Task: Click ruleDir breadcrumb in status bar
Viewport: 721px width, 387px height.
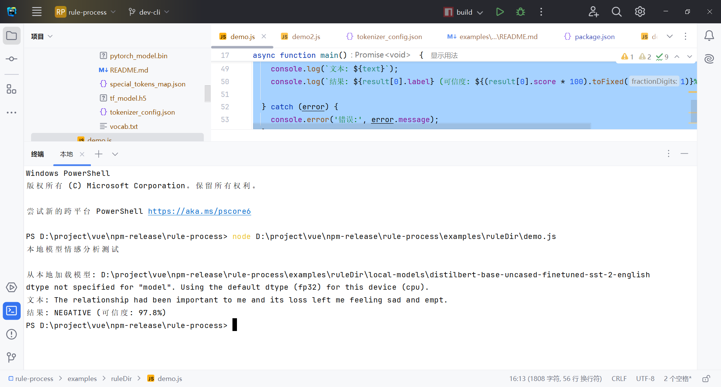Action: tap(121, 379)
